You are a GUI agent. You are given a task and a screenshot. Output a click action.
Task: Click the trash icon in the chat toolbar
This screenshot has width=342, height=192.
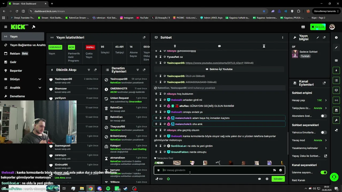175,46
